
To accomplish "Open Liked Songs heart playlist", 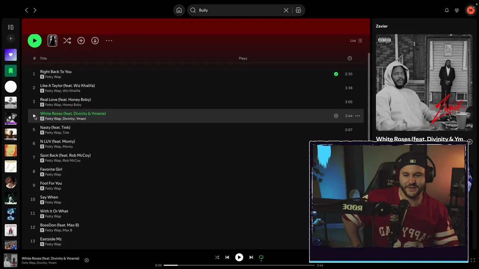I will point(10,55).
